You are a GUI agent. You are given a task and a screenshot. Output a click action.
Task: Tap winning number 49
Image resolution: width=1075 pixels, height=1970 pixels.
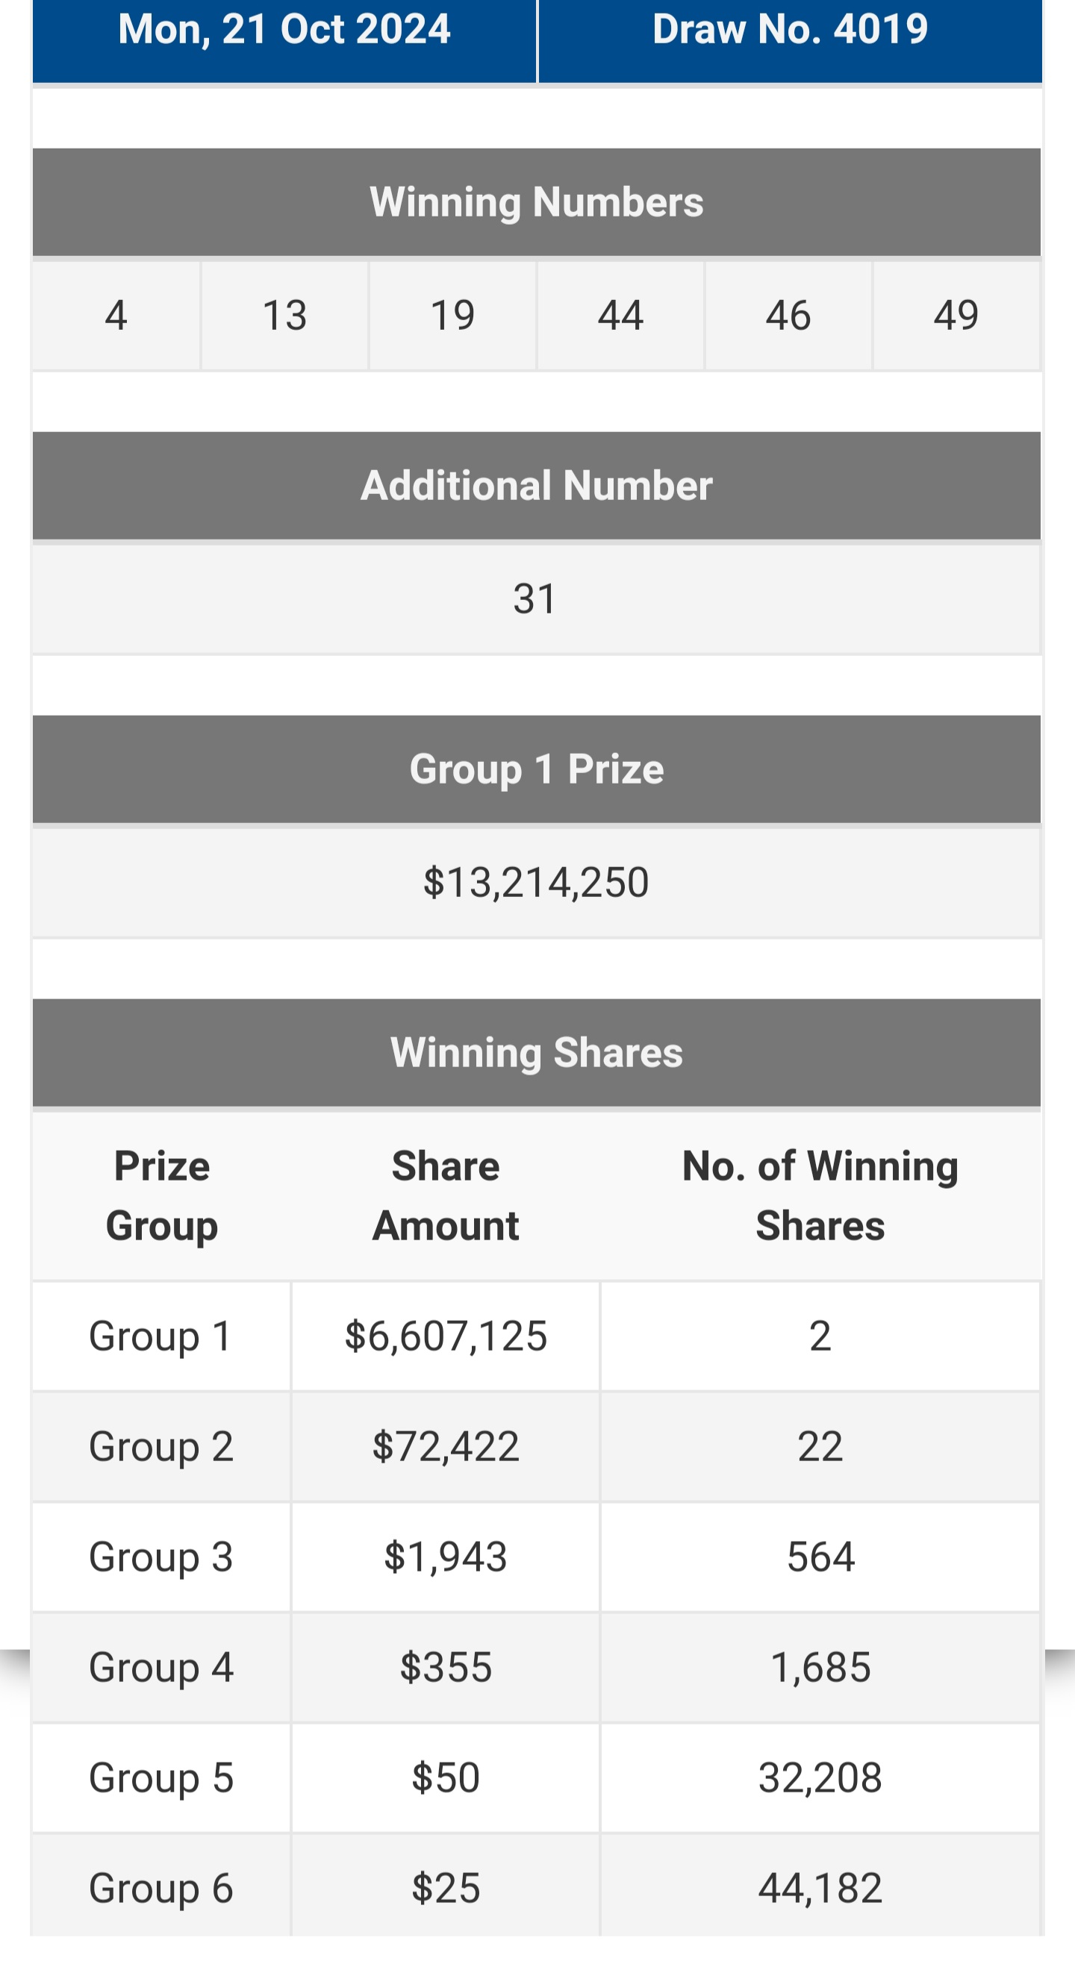(x=956, y=316)
